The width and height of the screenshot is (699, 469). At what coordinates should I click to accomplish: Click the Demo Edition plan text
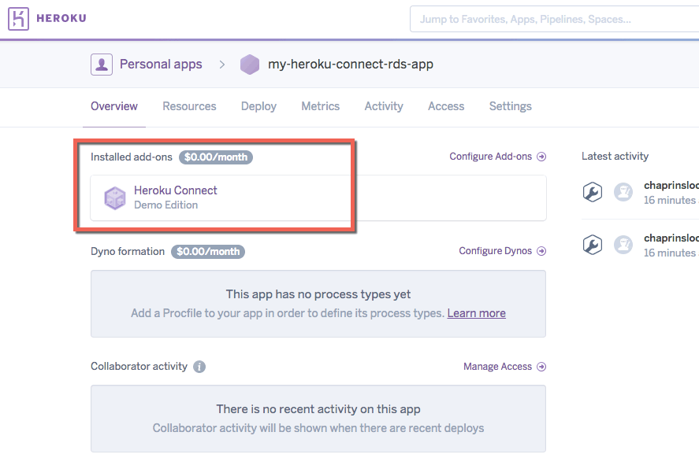165,205
